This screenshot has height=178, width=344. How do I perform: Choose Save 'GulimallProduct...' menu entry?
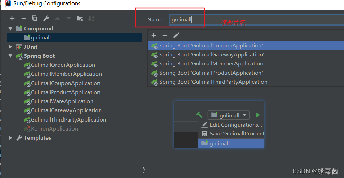pyautogui.click(x=231, y=134)
